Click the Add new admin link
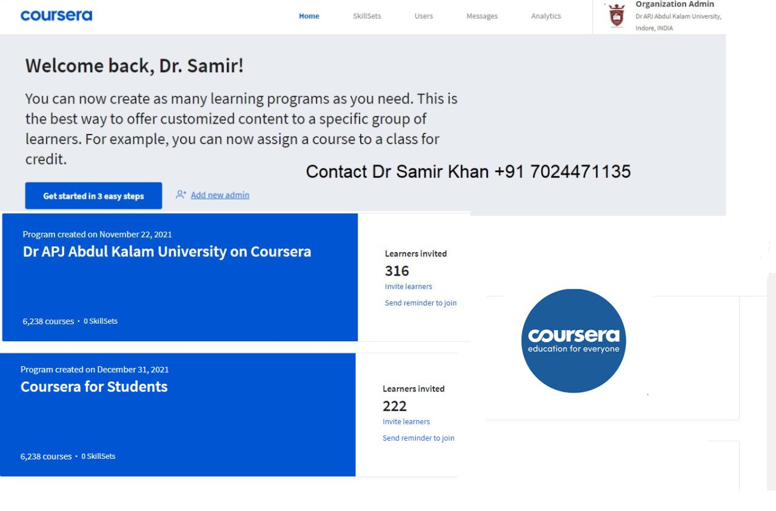 click(x=220, y=195)
